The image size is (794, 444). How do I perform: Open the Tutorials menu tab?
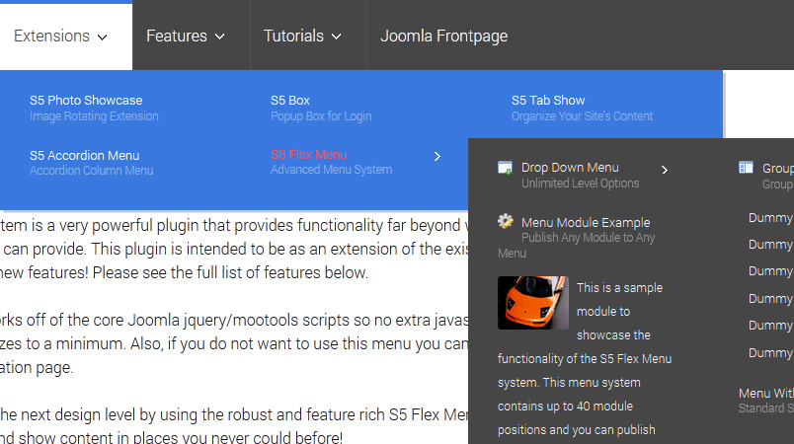point(308,36)
